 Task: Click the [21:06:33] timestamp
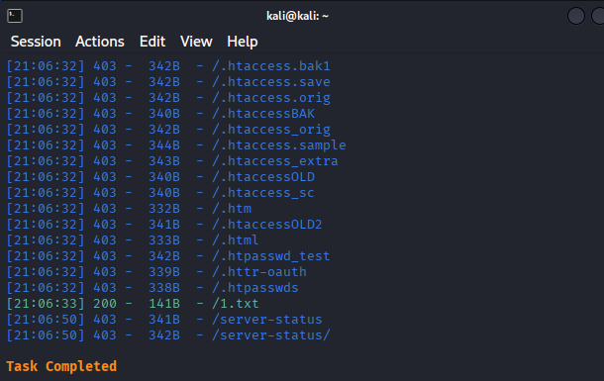click(x=46, y=304)
